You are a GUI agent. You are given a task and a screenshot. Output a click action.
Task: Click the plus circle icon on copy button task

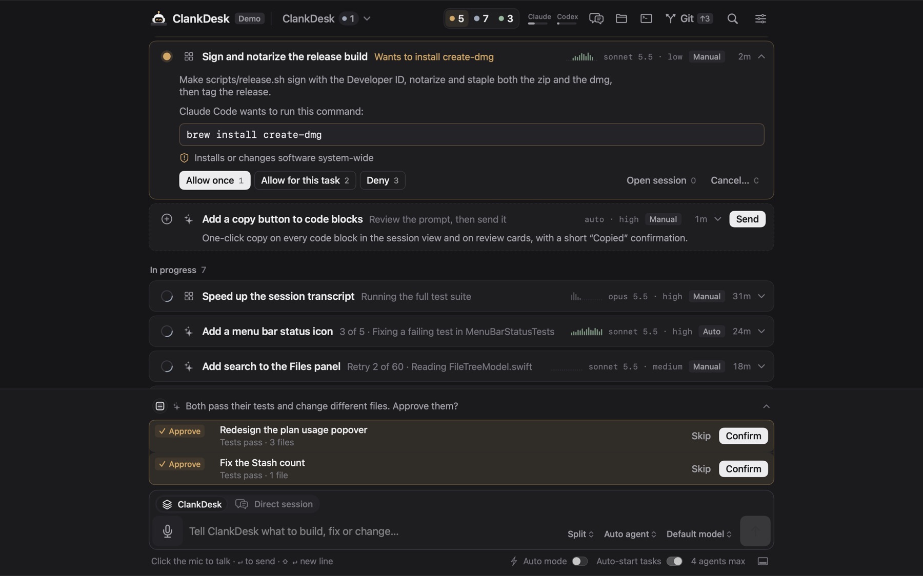click(167, 219)
